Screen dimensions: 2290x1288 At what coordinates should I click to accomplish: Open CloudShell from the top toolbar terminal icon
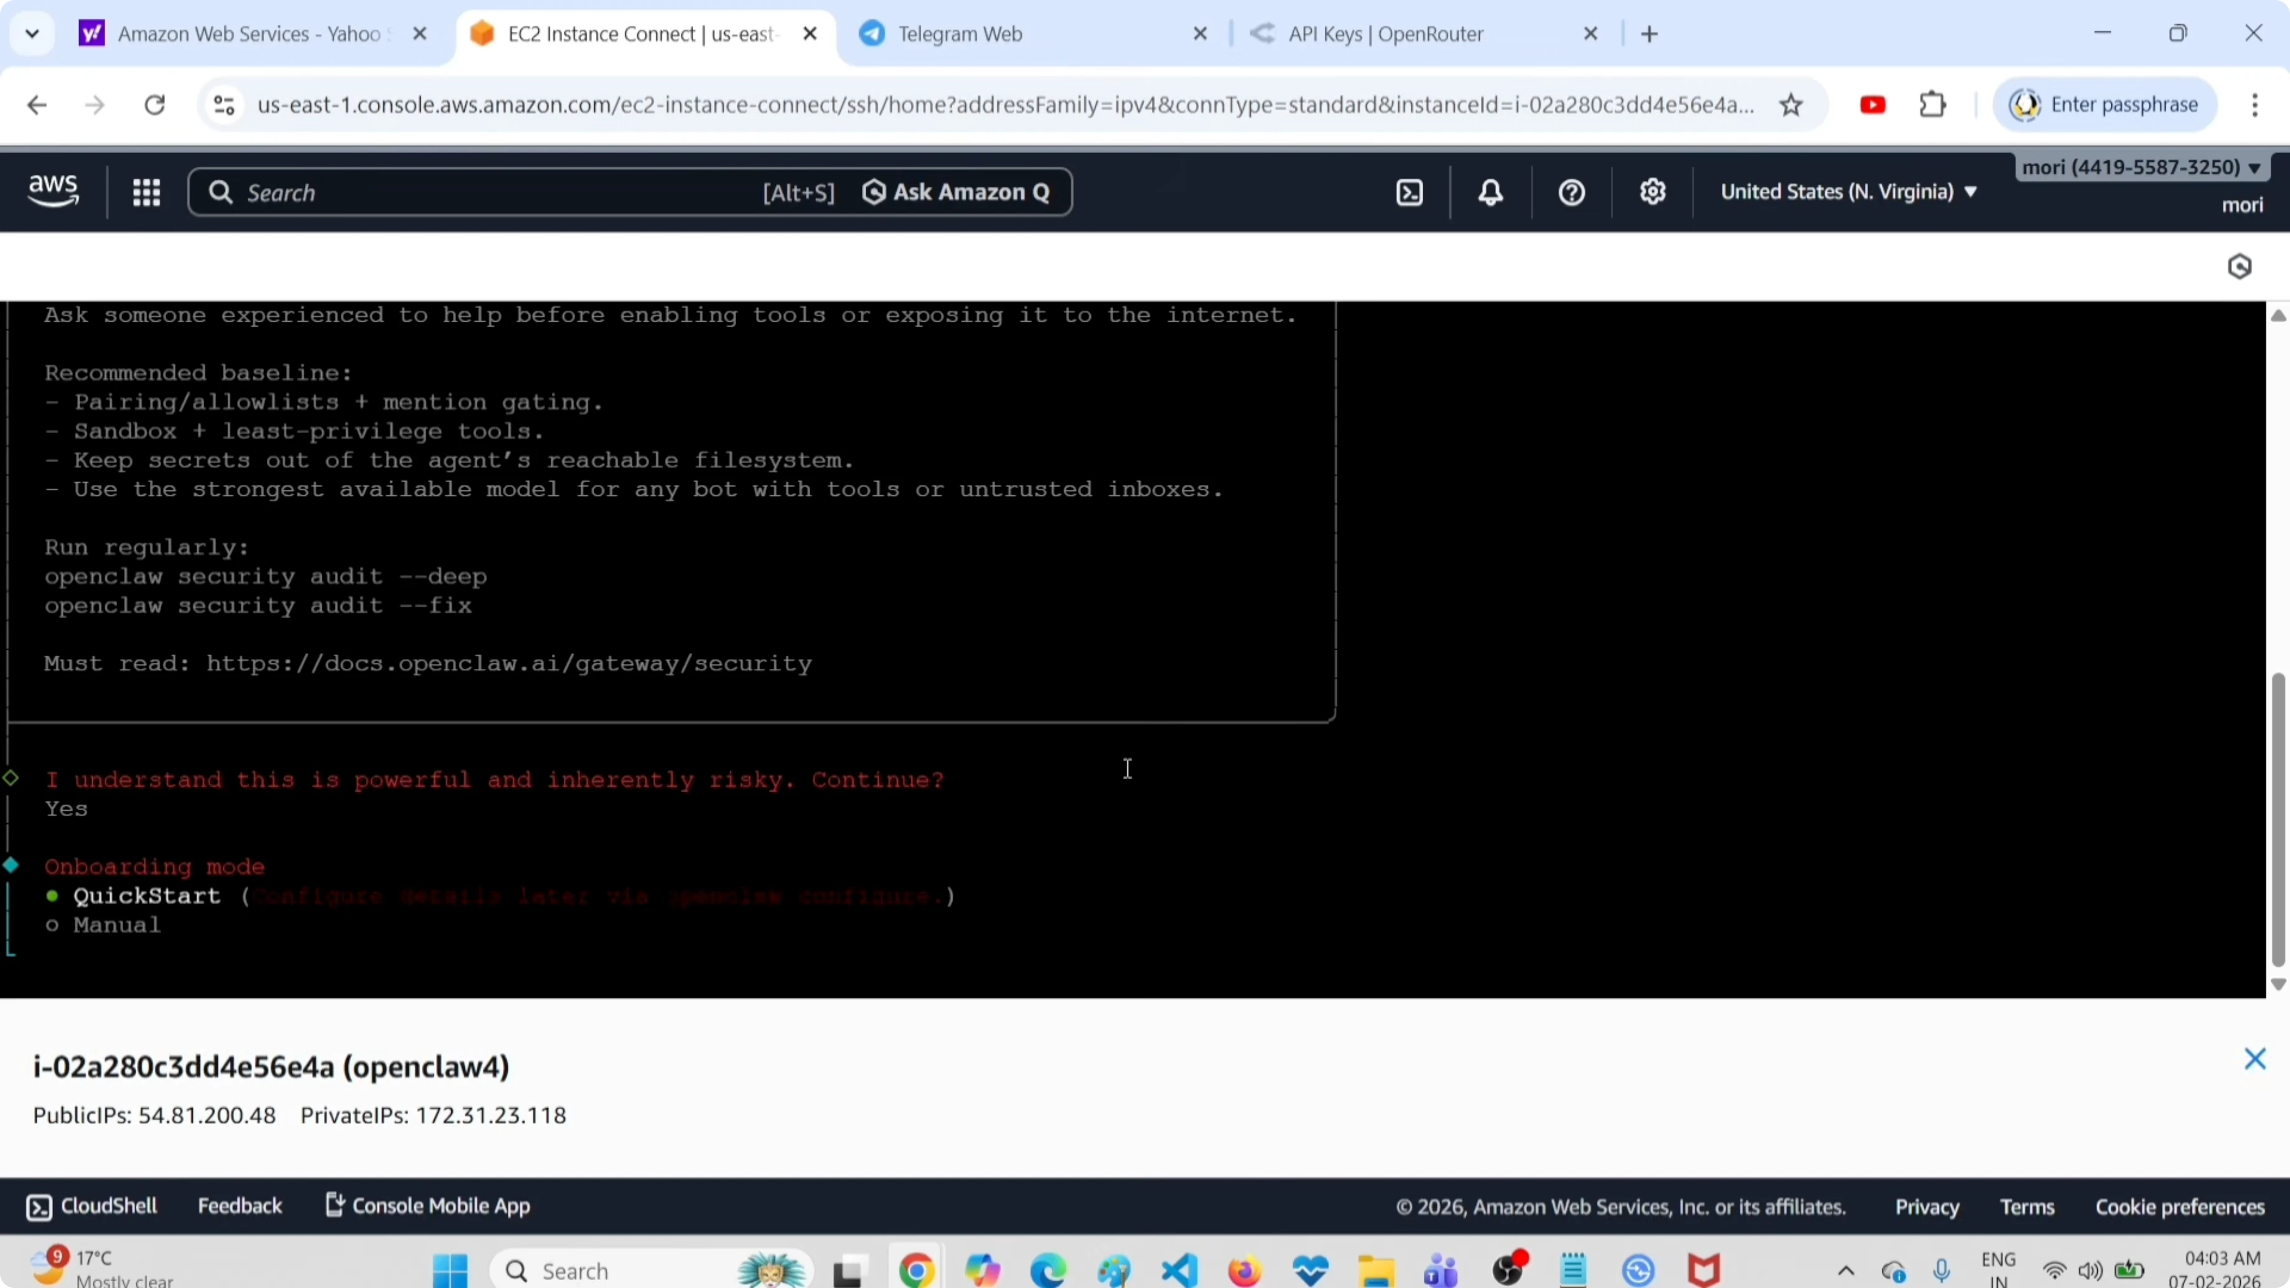(1409, 192)
